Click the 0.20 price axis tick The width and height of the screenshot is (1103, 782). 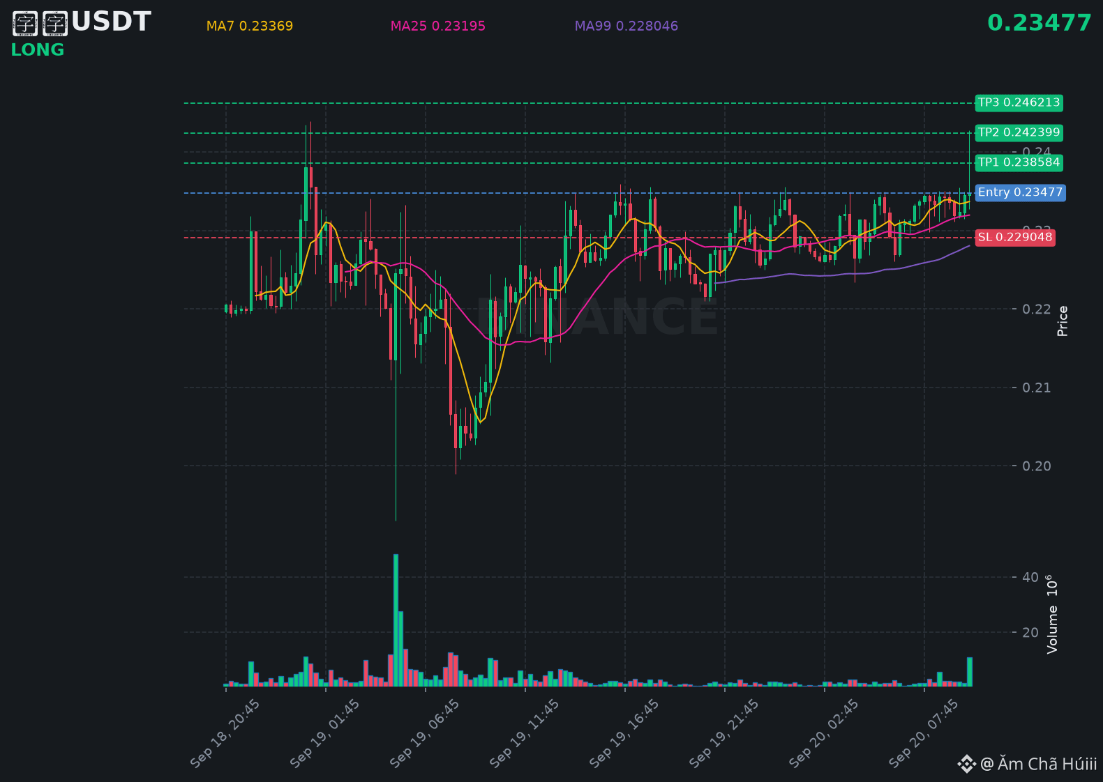pos(1036,466)
